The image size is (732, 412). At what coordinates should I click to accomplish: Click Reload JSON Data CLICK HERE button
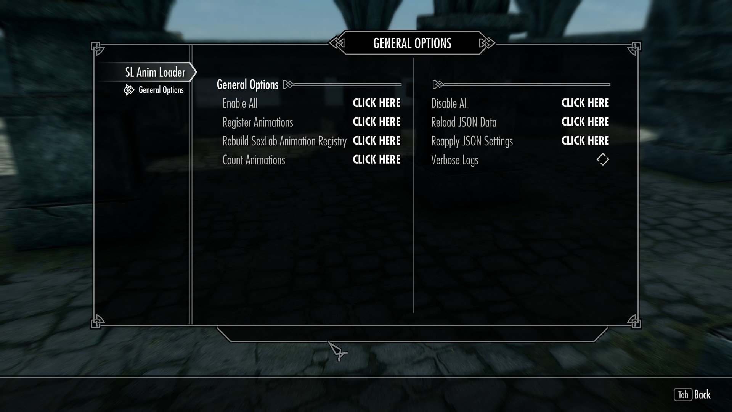585,122
